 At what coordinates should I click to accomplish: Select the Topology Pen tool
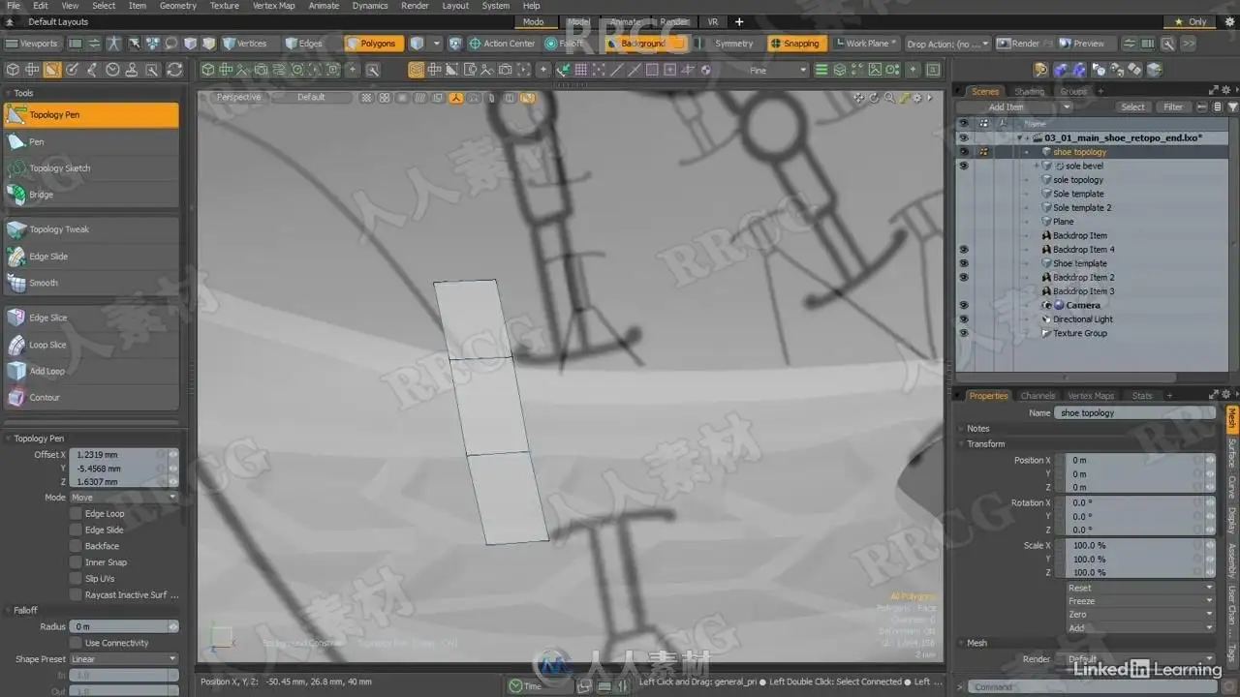[91, 115]
